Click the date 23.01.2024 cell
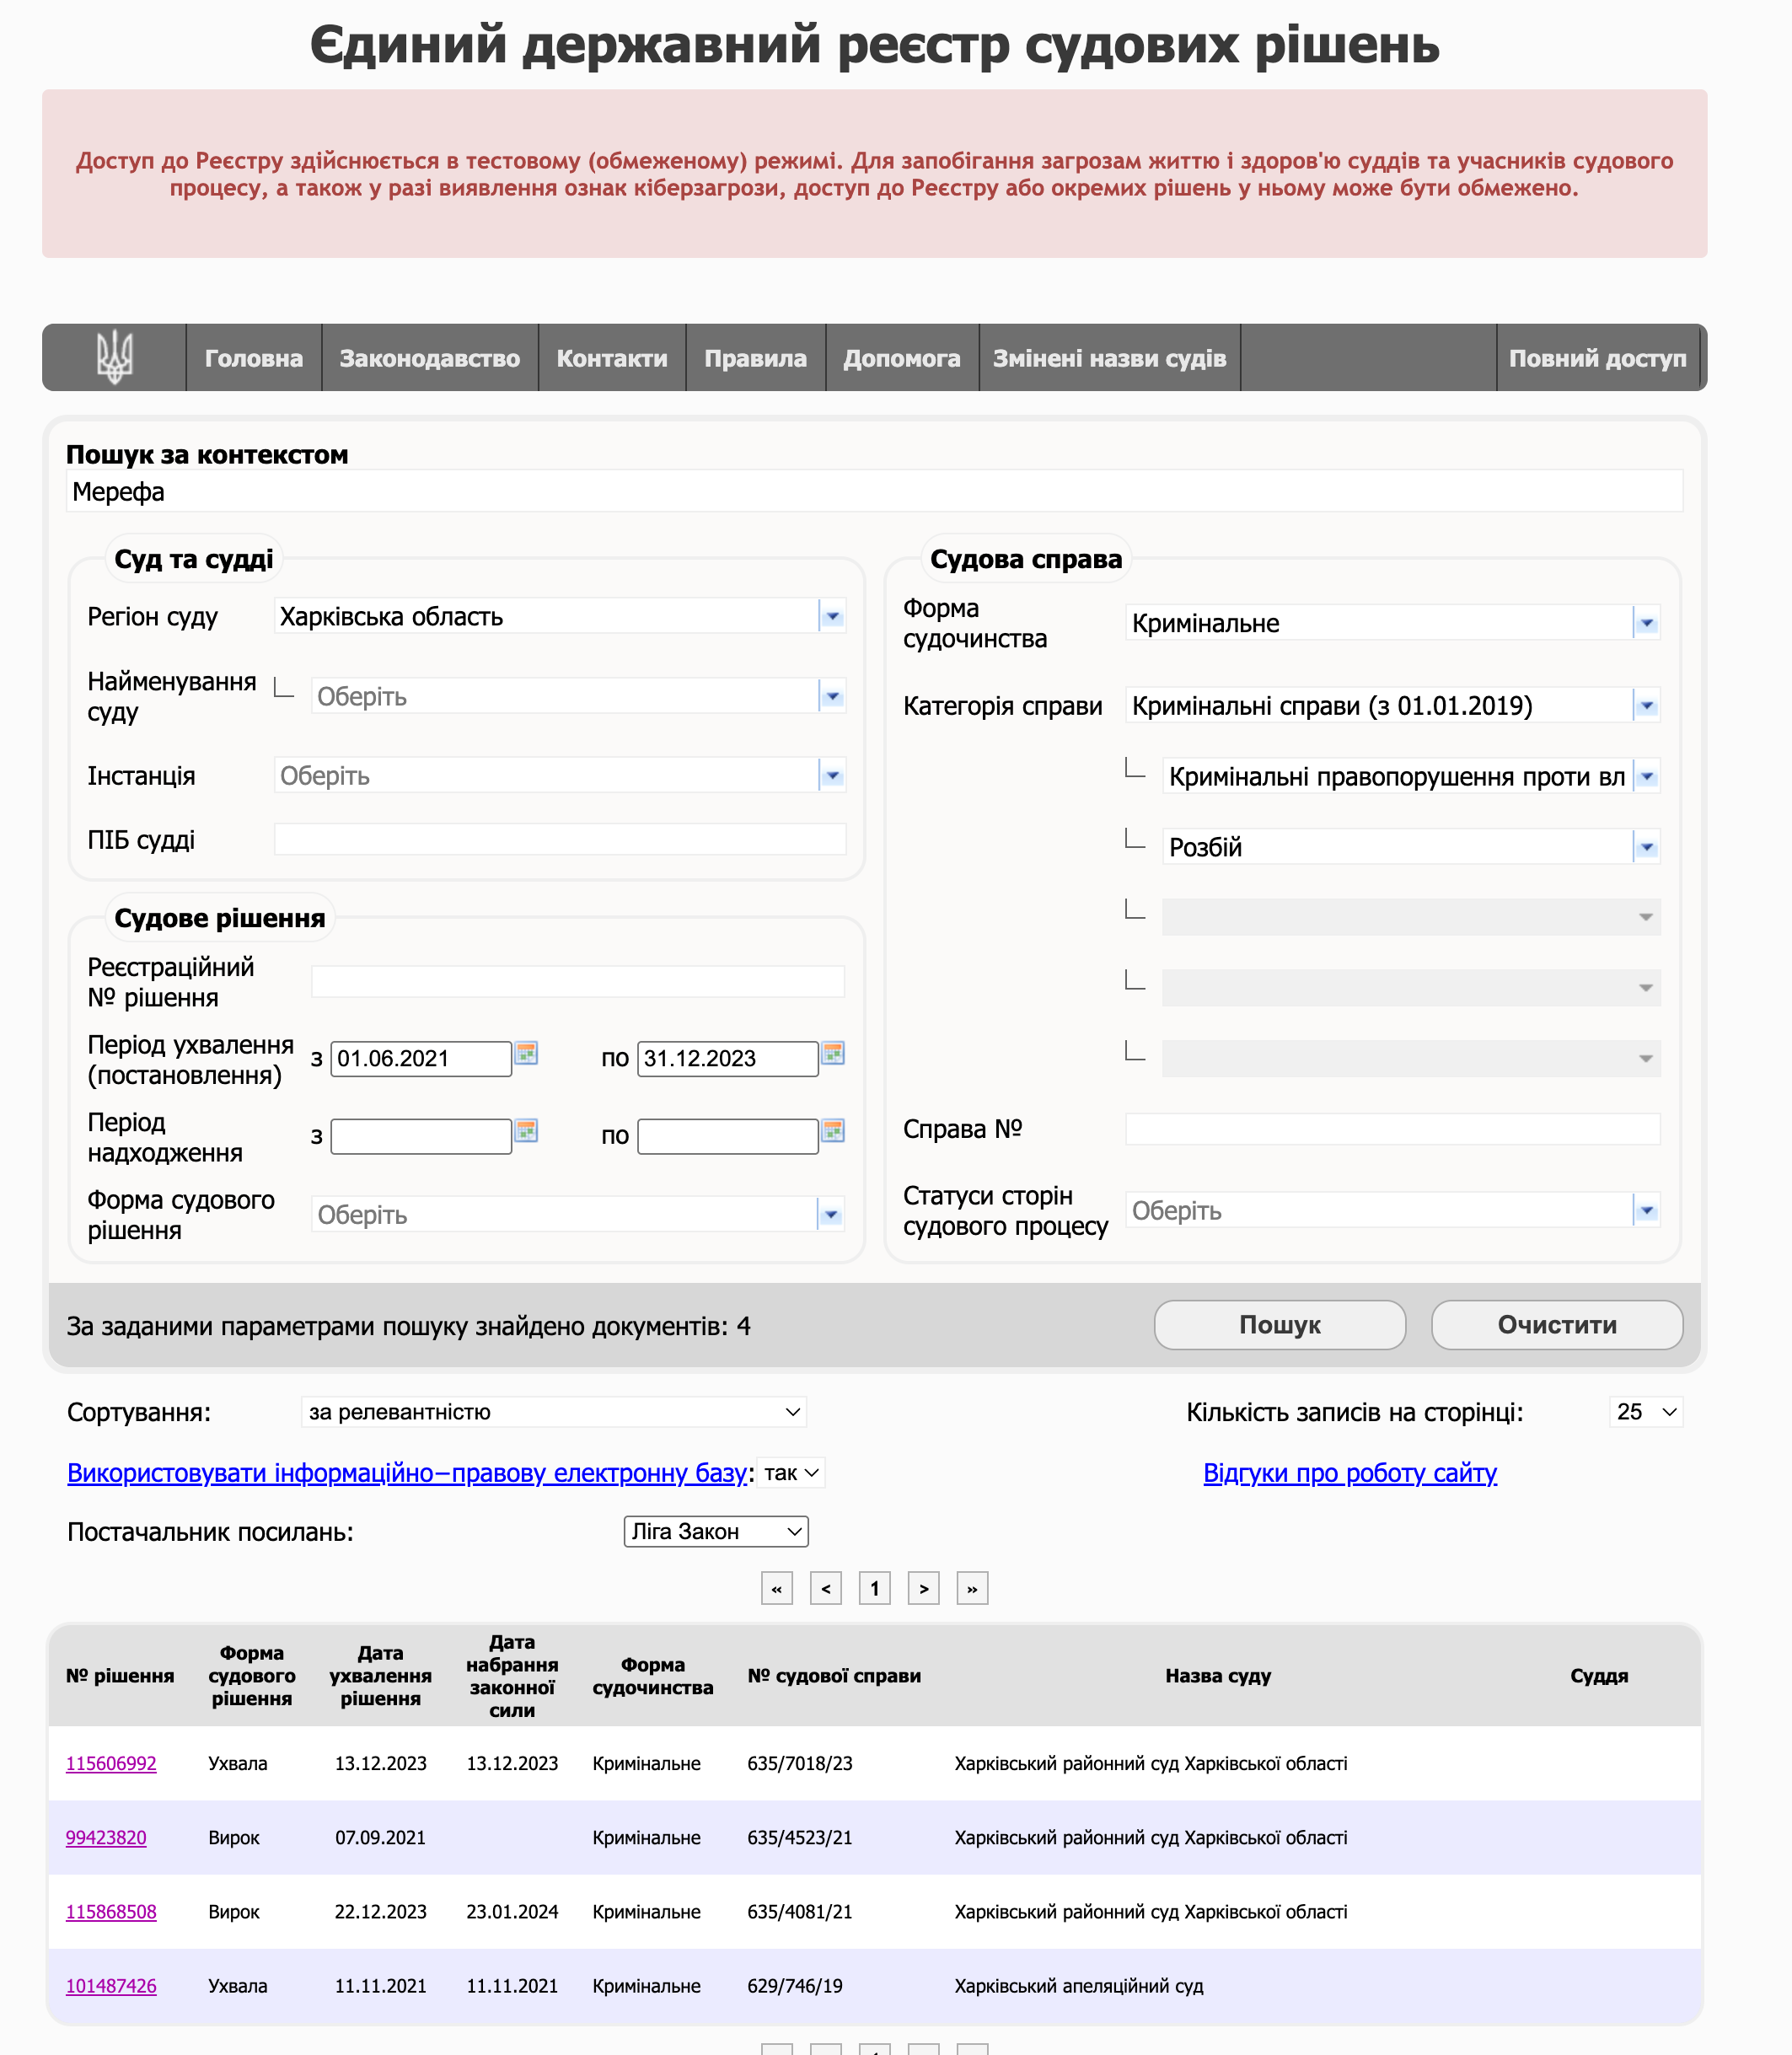Image resolution: width=1792 pixels, height=2055 pixels. (x=512, y=1911)
